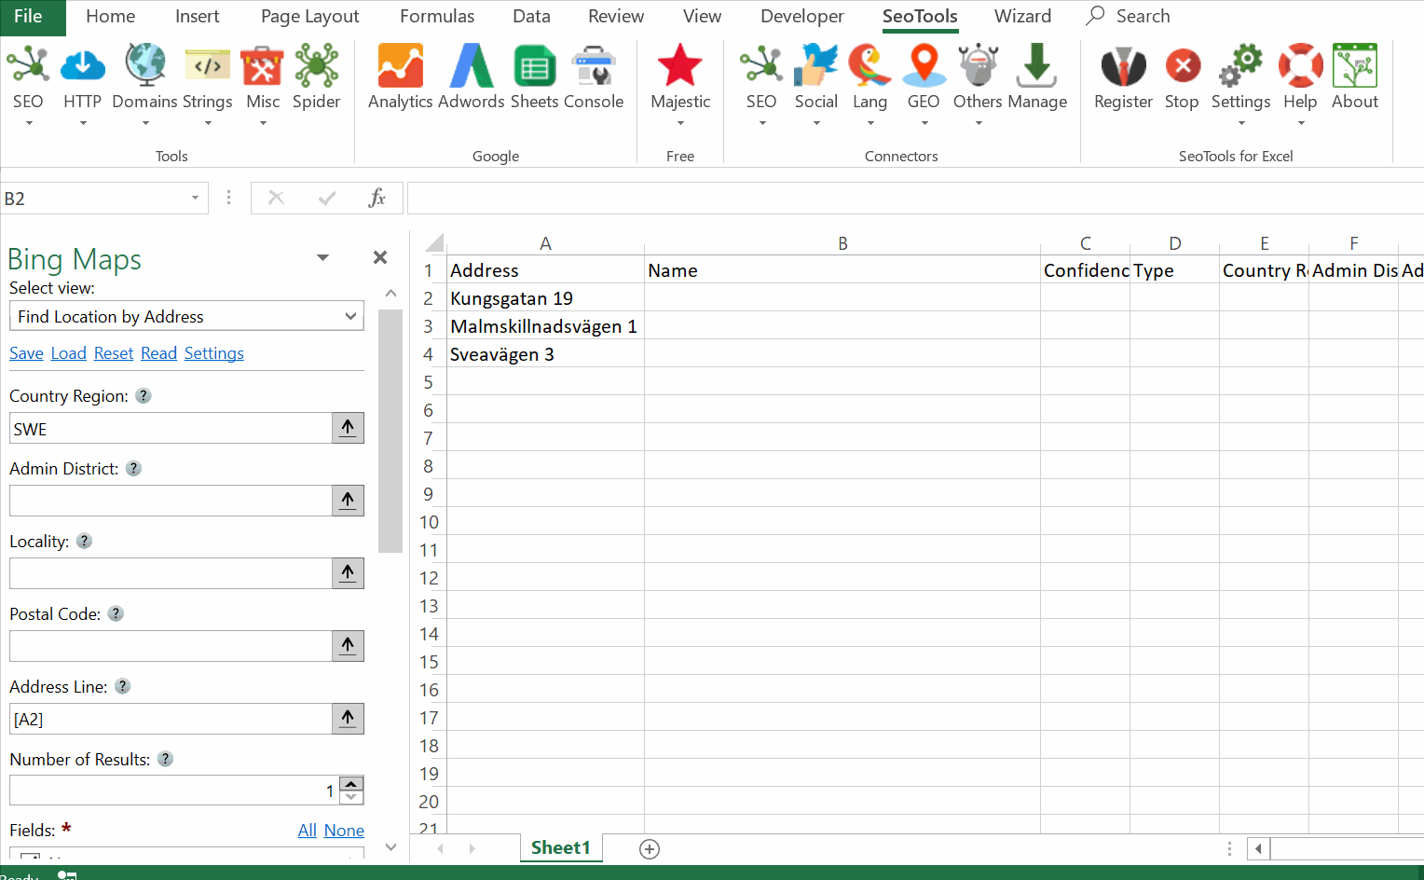This screenshot has height=880, width=1424.
Task: Switch to the Home ribbon tab
Action: coord(110,17)
